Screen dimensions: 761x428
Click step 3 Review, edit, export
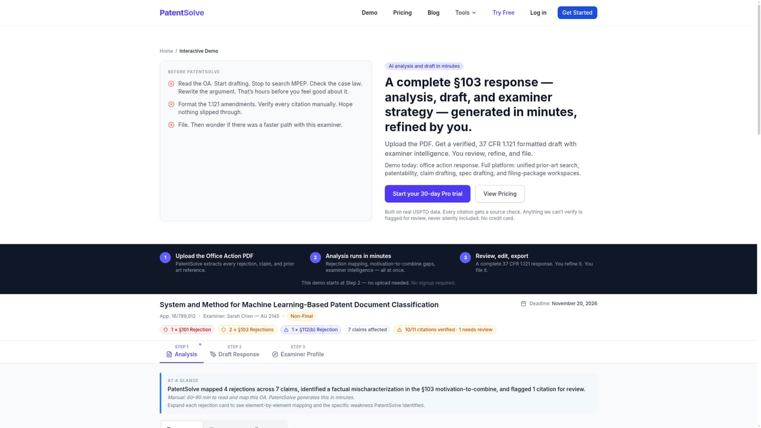pyautogui.click(x=528, y=263)
